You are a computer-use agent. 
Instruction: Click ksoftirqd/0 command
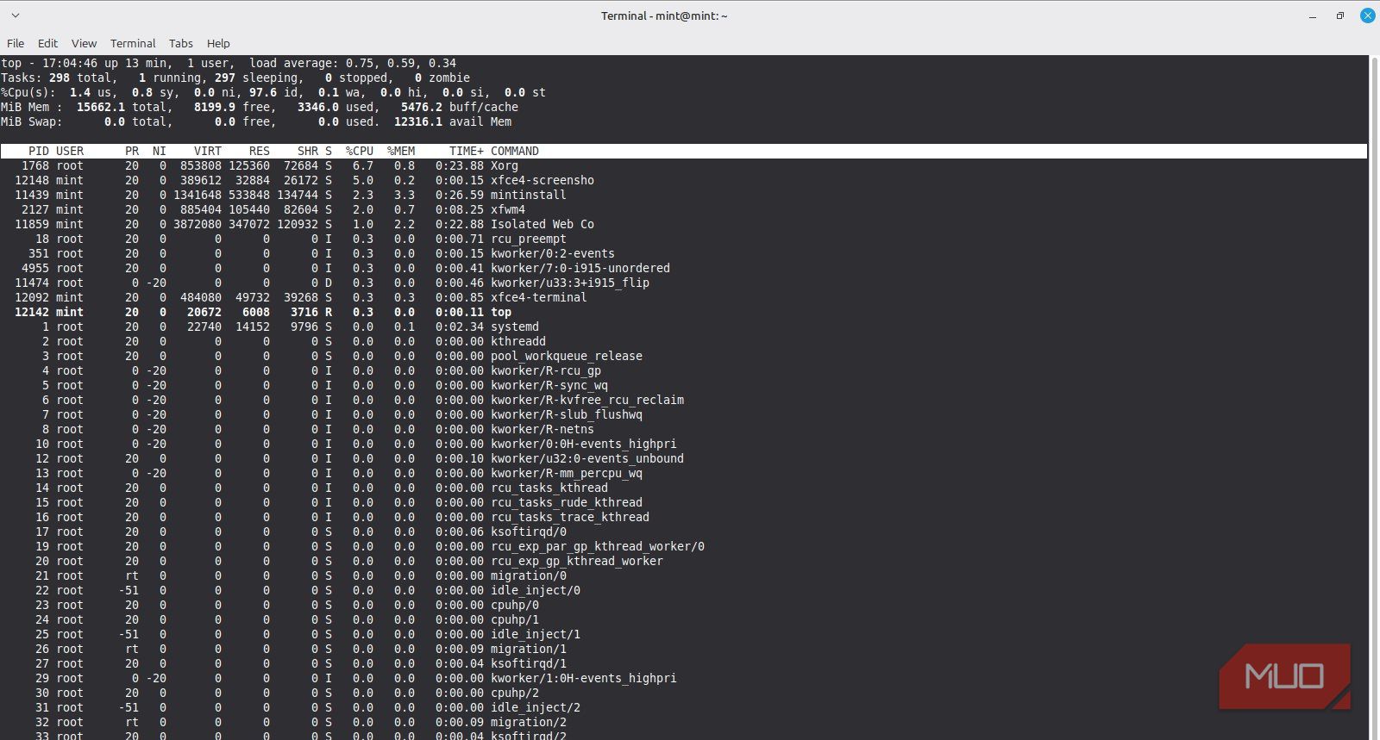pyautogui.click(x=529, y=532)
